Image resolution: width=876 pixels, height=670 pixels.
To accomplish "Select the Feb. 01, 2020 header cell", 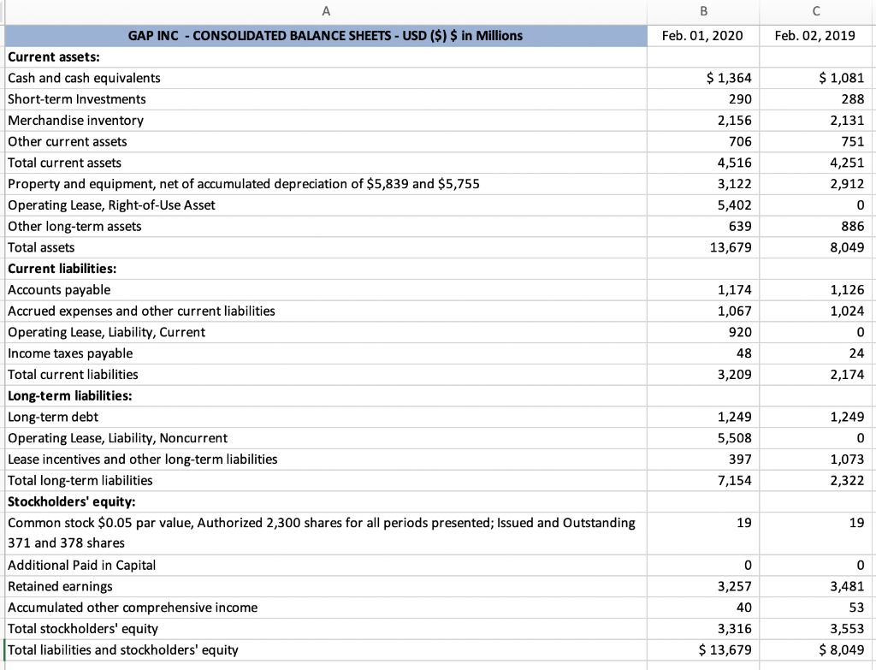I will click(702, 35).
